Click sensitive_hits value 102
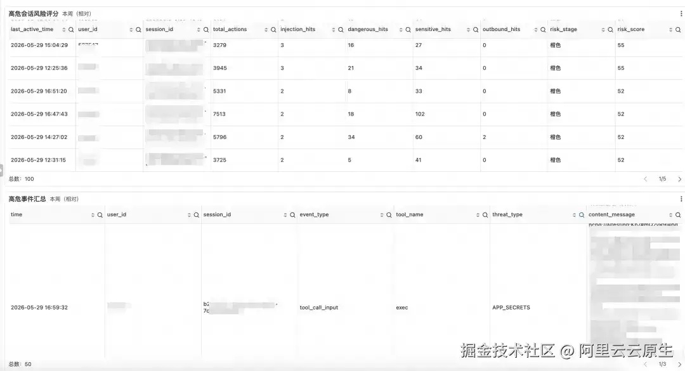 (420, 114)
